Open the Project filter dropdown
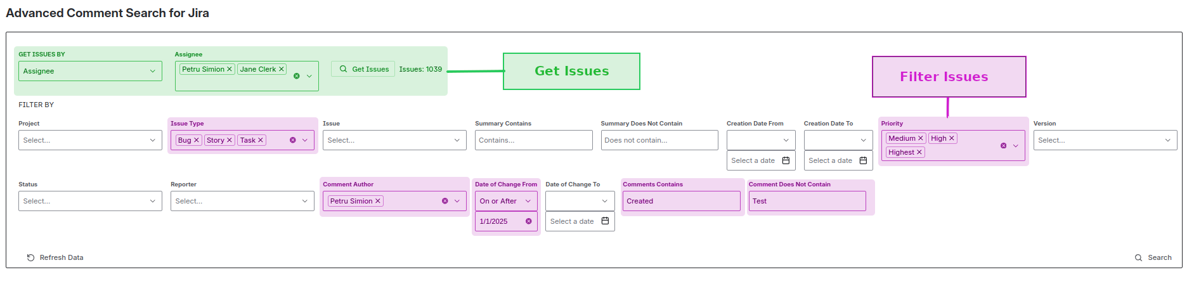The image size is (1194, 291). tap(90, 140)
